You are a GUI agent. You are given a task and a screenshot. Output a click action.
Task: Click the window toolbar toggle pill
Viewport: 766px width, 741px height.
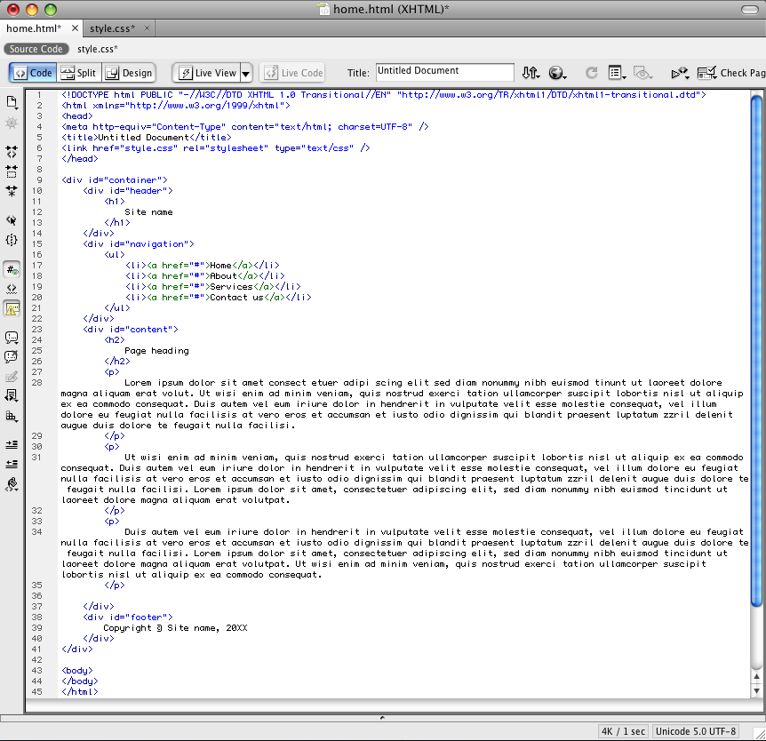[x=750, y=9]
